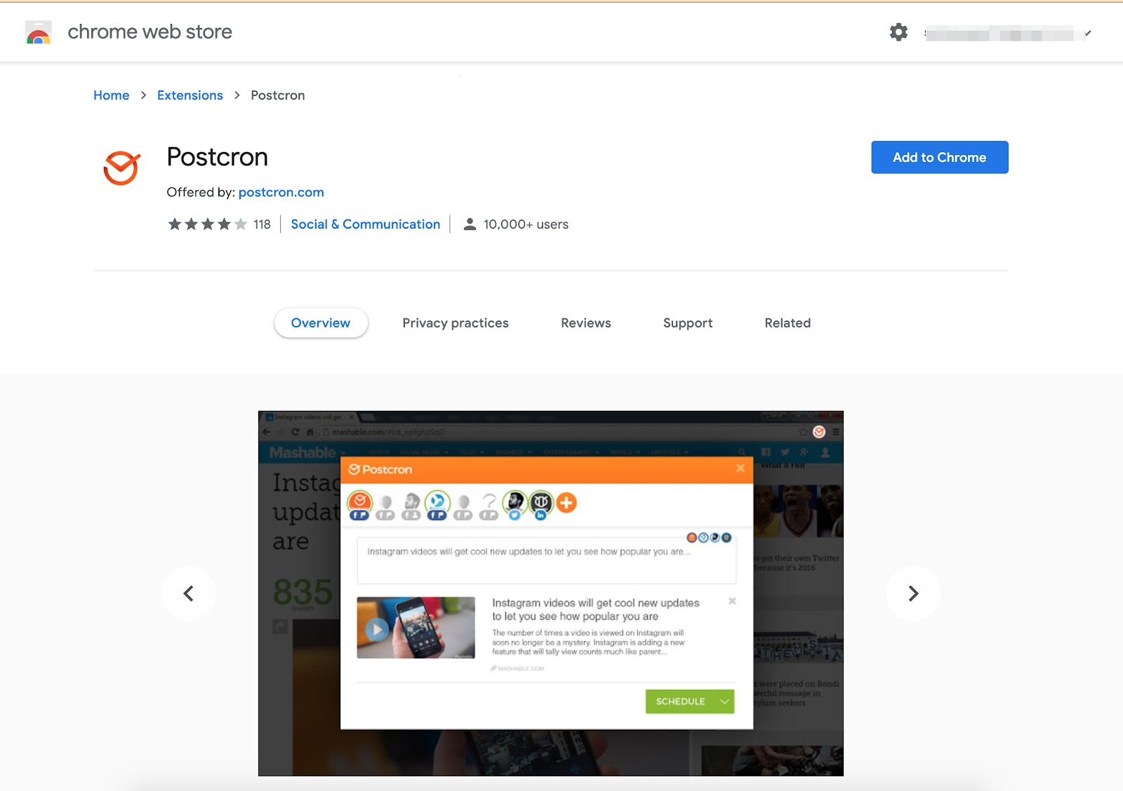Go to the Support tab
The height and width of the screenshot is (791, 1123).
[x=688, y=323]
